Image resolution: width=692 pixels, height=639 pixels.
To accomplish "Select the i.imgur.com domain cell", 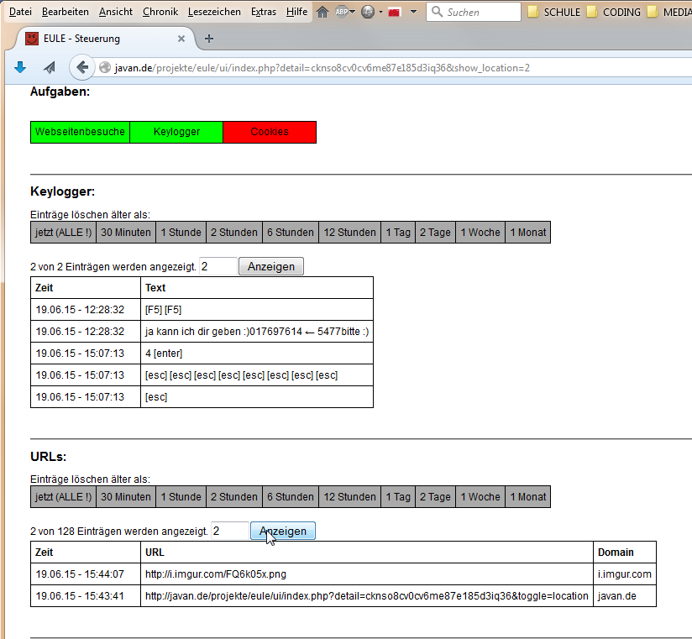I will coord(625,574).
